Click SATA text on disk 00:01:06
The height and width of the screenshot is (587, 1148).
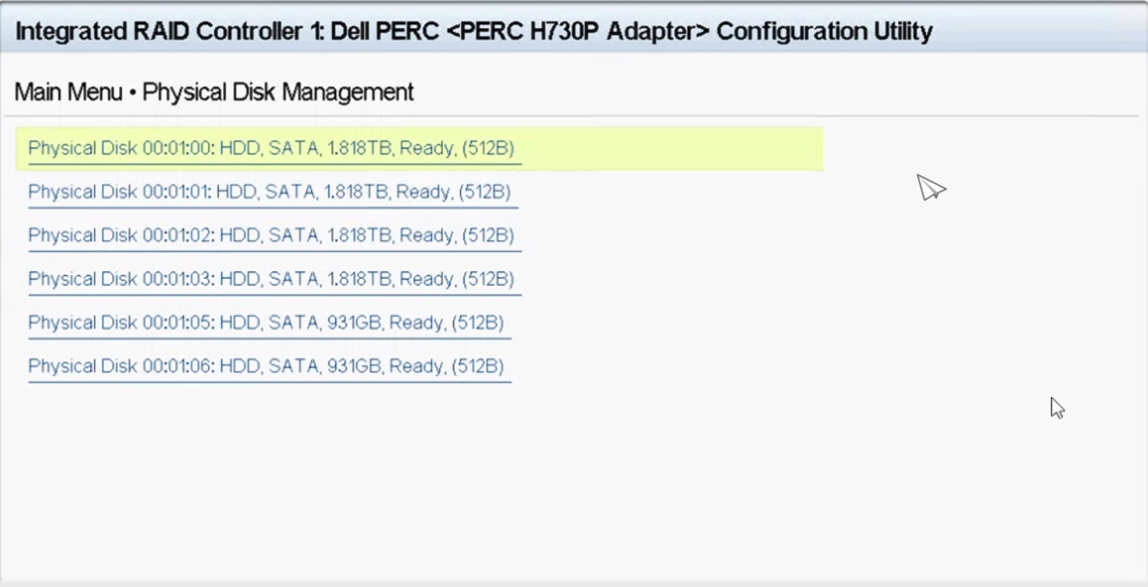point(292,366)
